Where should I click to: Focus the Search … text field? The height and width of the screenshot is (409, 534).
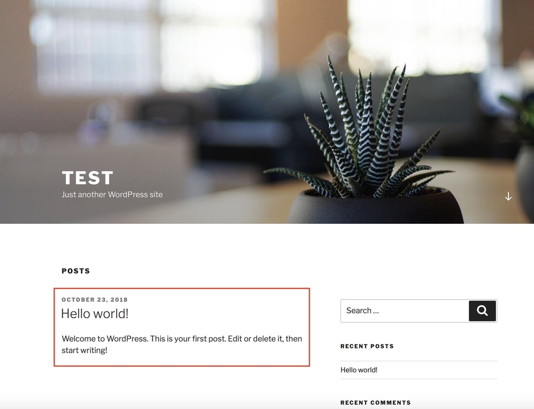click(405, 311)
